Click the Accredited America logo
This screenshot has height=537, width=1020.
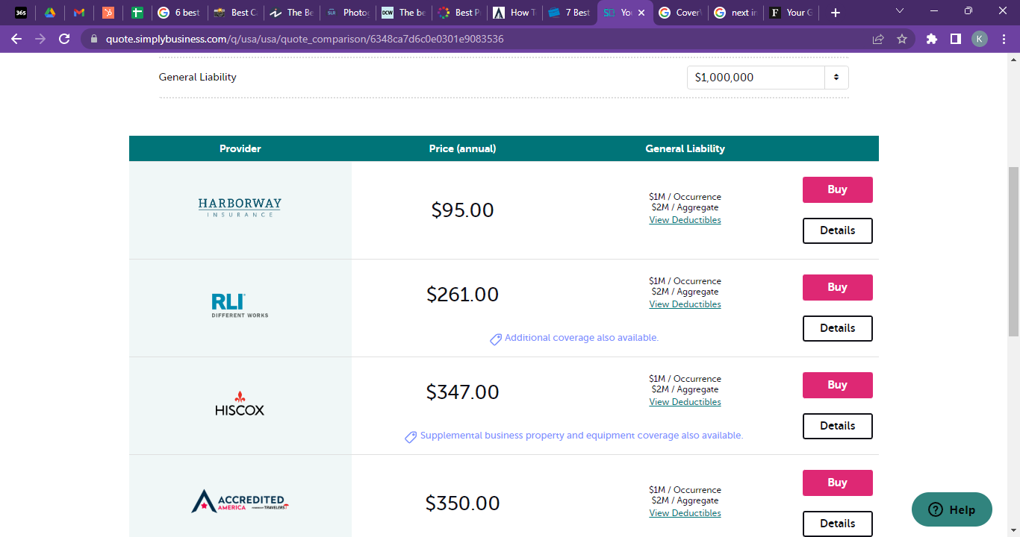coord(240,501)
